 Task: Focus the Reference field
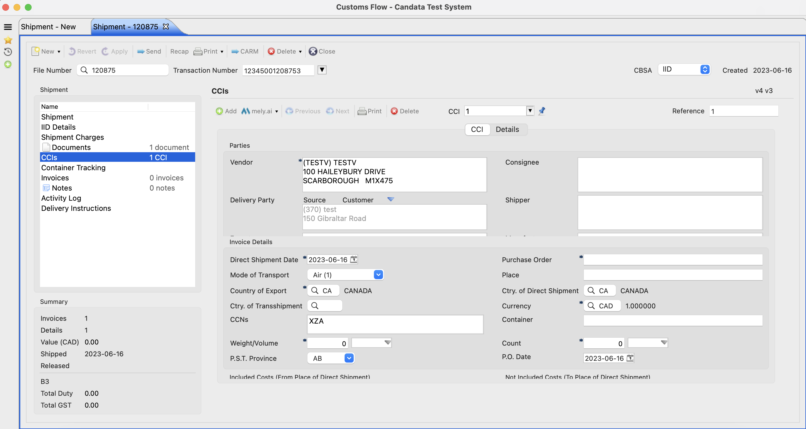(743, 111)
